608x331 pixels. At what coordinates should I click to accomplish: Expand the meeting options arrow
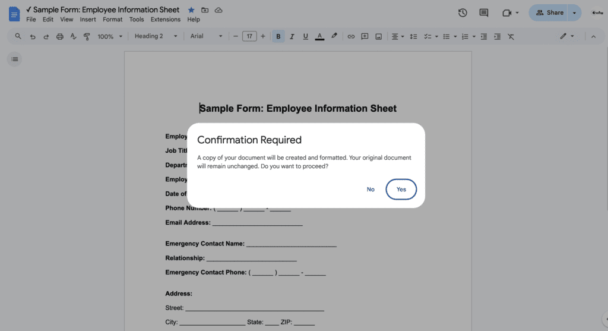(x=517, y=13)
